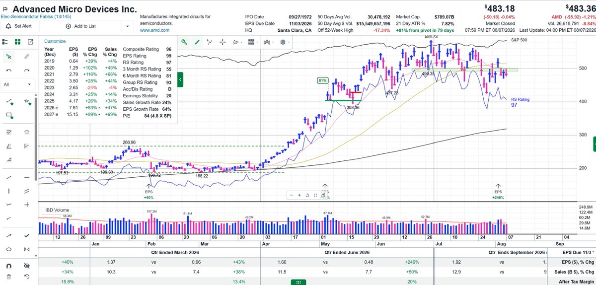Select the horizontal line drawing tool
The image size is (596, 285).
click(26, 177)
